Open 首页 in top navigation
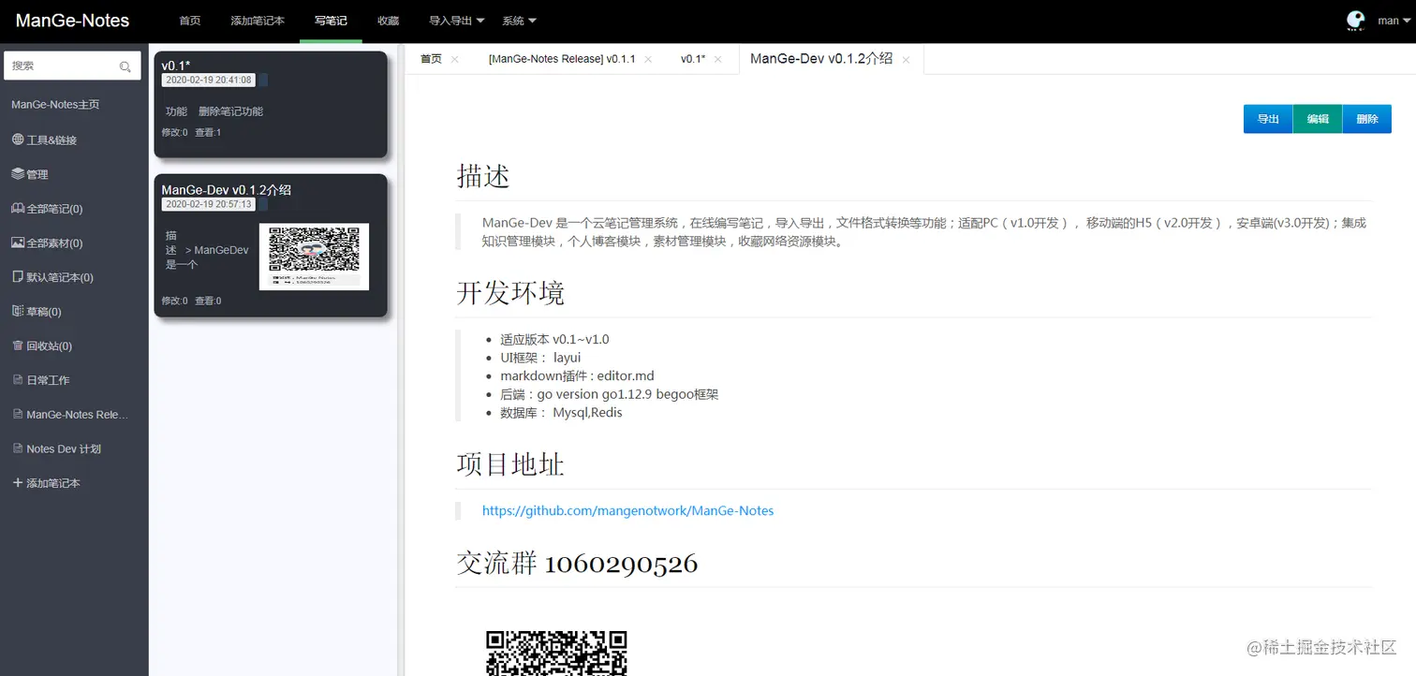 tap(190, 21)
